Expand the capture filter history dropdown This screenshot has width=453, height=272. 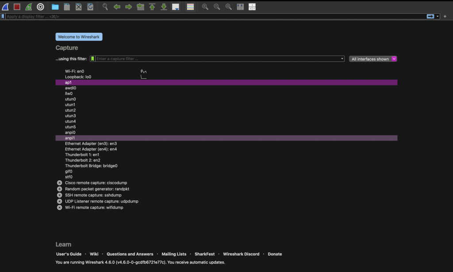[342, 59]
